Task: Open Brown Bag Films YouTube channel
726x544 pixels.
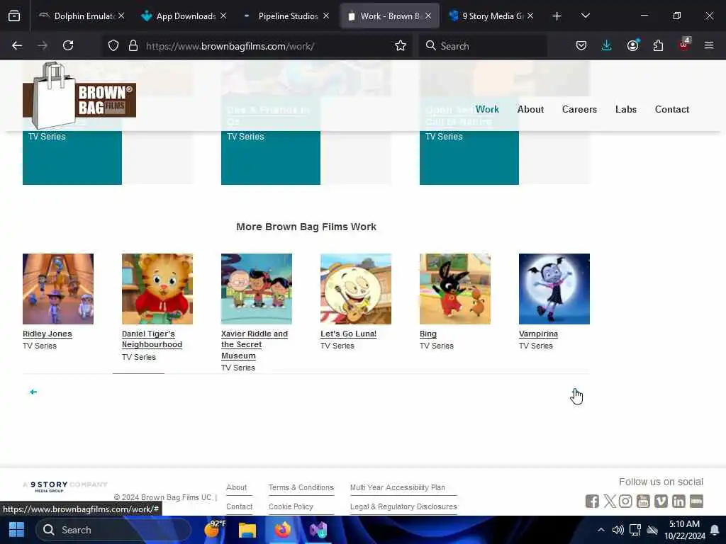Action: 643,501
